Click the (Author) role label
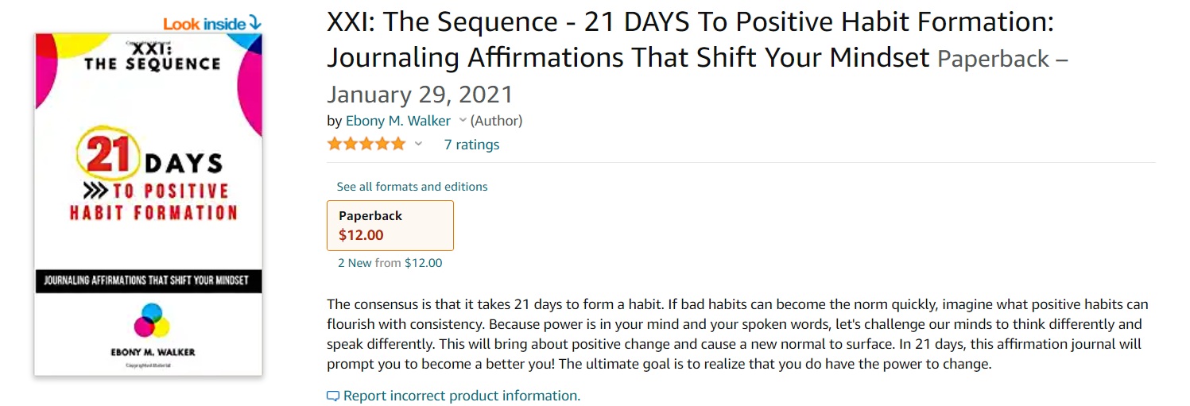This screenshot has height=406, width=1190. click(496, 121)
